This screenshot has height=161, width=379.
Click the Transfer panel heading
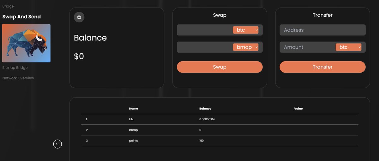click(322, 15)
